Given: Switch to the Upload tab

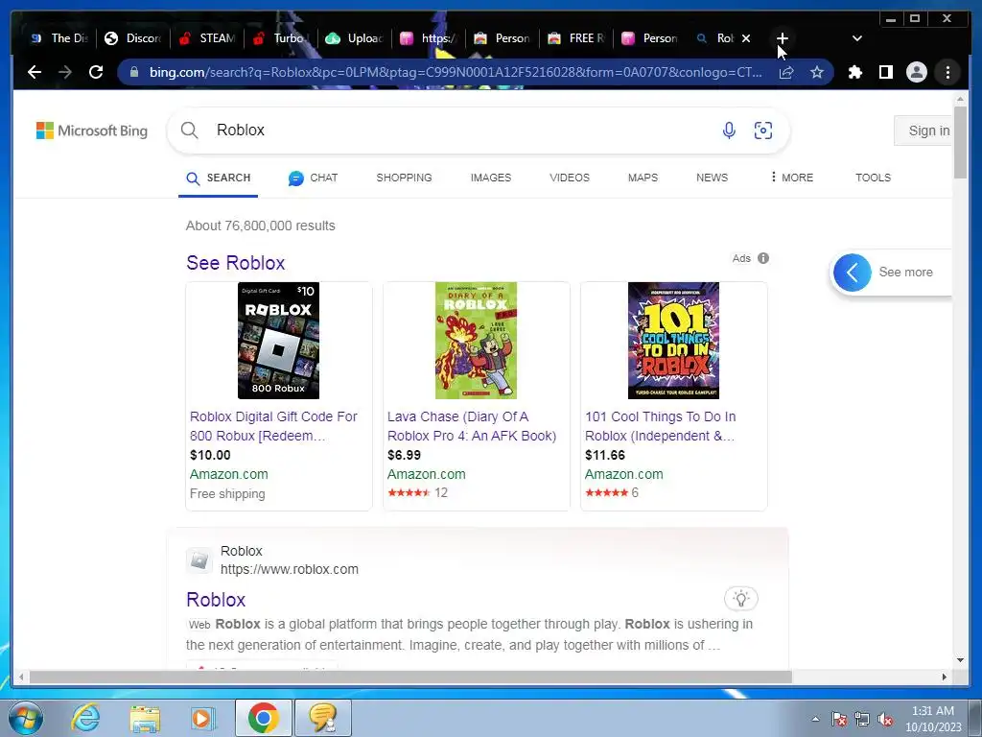Looking at the screenshot, I should pyautogui.click(x=355, y=38).
